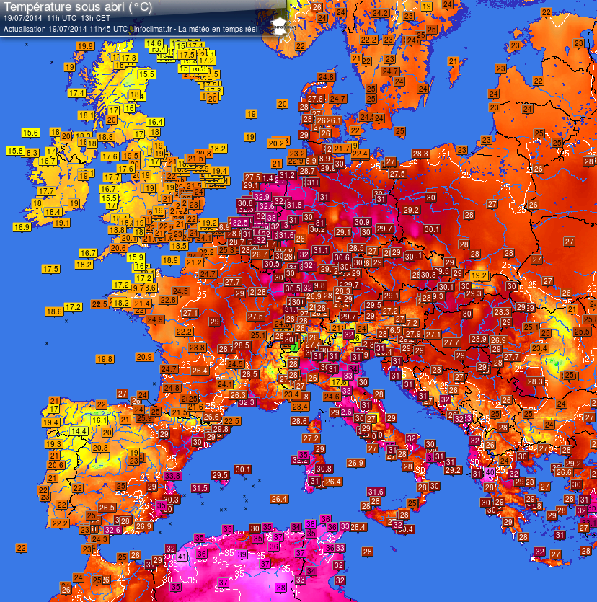Select the 19.3 Portugal label
597x602 pixels.
[x=53, y=444]
